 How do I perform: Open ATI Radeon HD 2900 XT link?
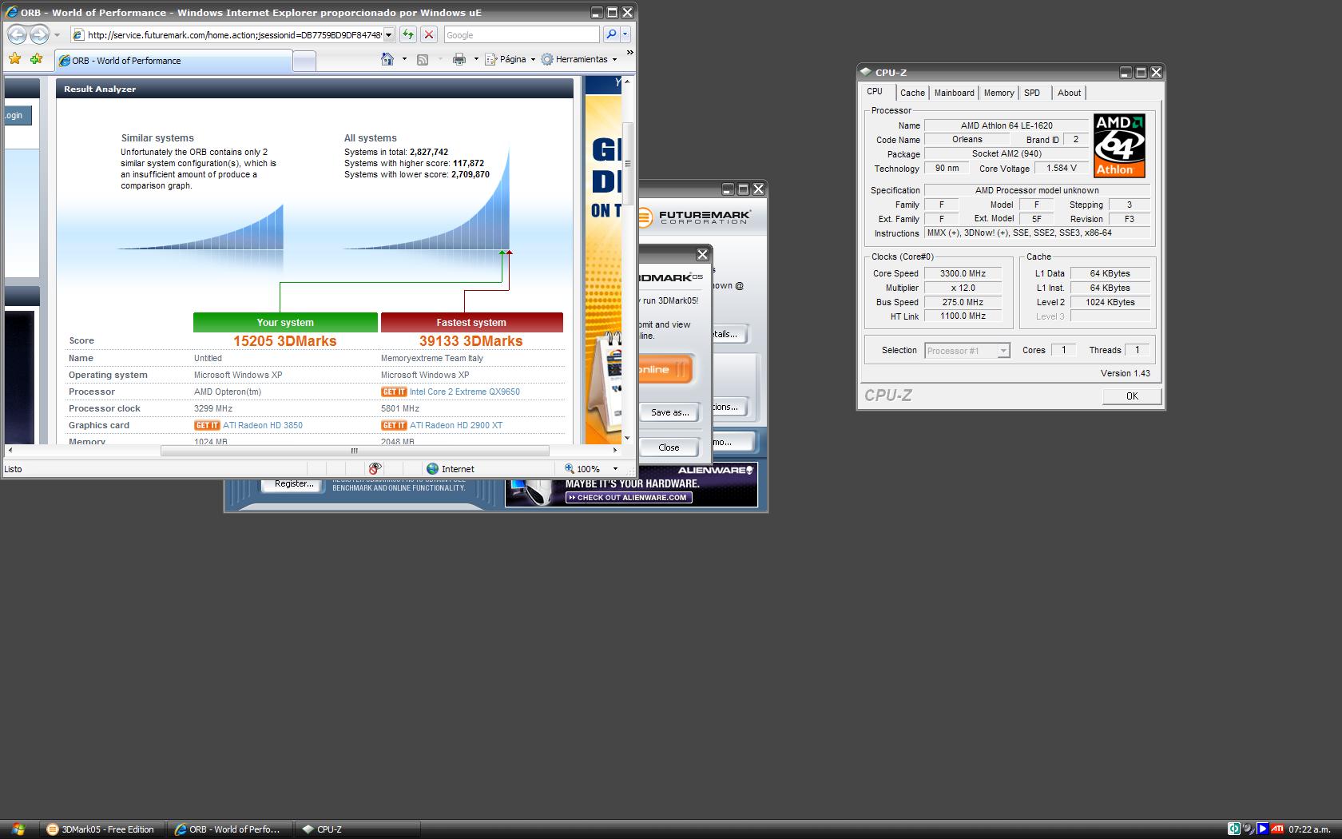click(x=456, y=425)
